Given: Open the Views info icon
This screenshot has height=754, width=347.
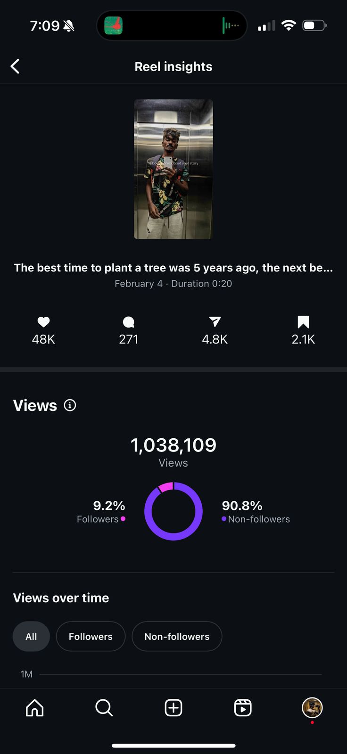Looking at the screenshot, I should tap(70, 405).
